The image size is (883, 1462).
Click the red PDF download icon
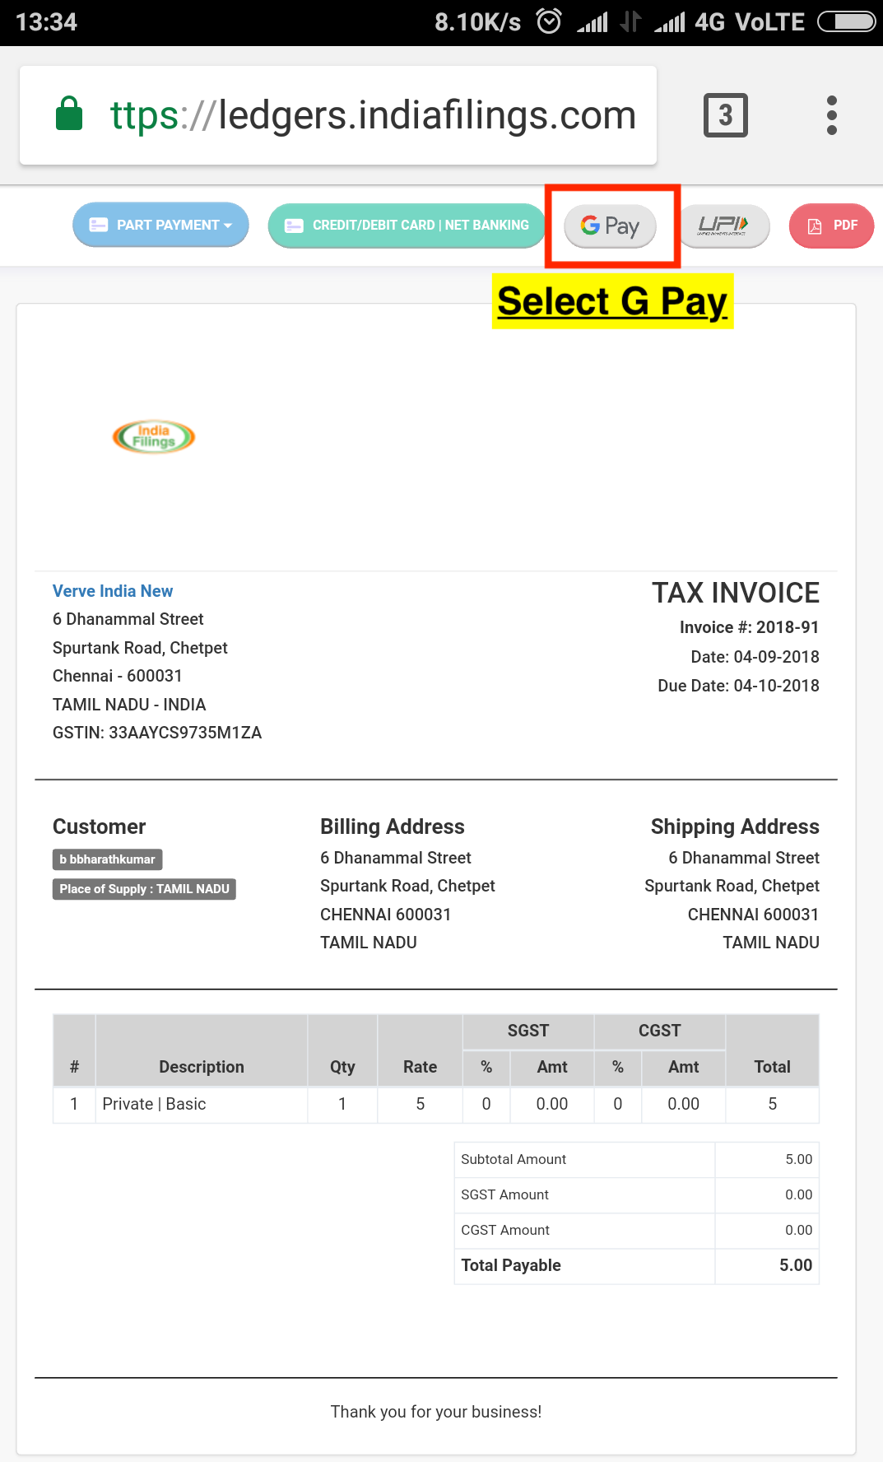tap(831, 226)
